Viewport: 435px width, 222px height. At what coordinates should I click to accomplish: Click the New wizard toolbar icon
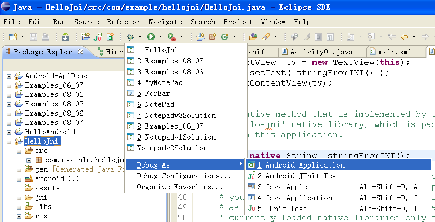(13, 37)
